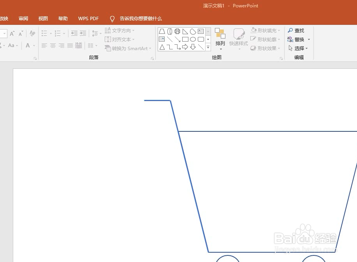
Task: Toggle the bullet list button
Action: (44, 33)
